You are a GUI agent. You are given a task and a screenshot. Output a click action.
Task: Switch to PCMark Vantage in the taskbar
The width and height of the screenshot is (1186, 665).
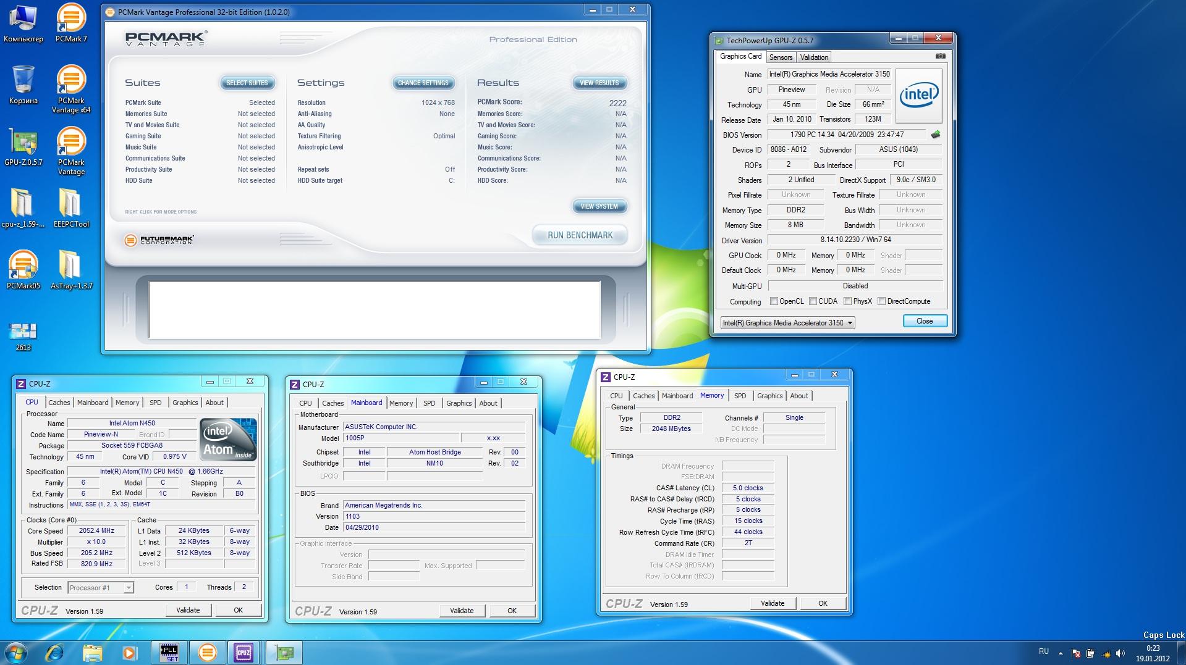click(x=207, y=653)
